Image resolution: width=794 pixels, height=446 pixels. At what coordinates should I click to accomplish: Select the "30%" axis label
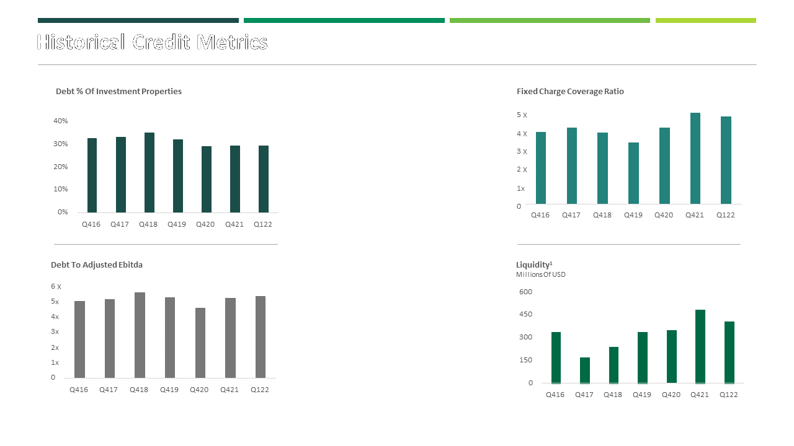[61, 144]
